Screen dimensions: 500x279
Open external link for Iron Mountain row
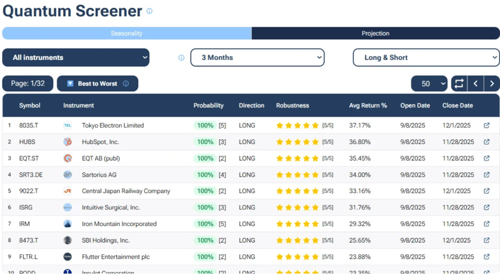tap(486, 224)
